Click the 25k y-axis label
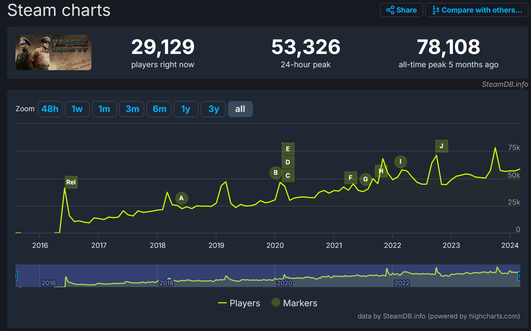 point(514,202)
